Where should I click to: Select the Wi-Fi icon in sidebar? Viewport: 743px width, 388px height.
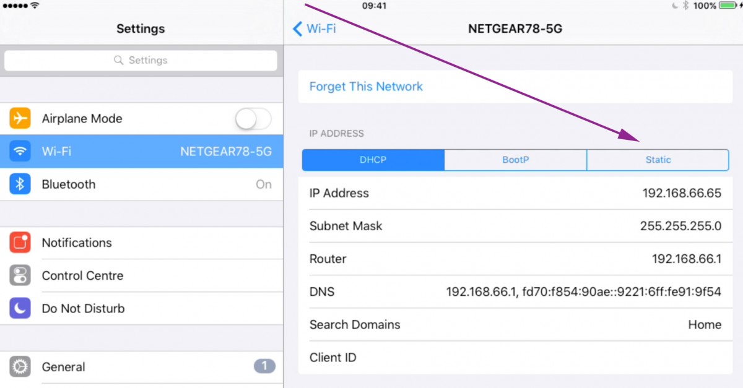20,151
